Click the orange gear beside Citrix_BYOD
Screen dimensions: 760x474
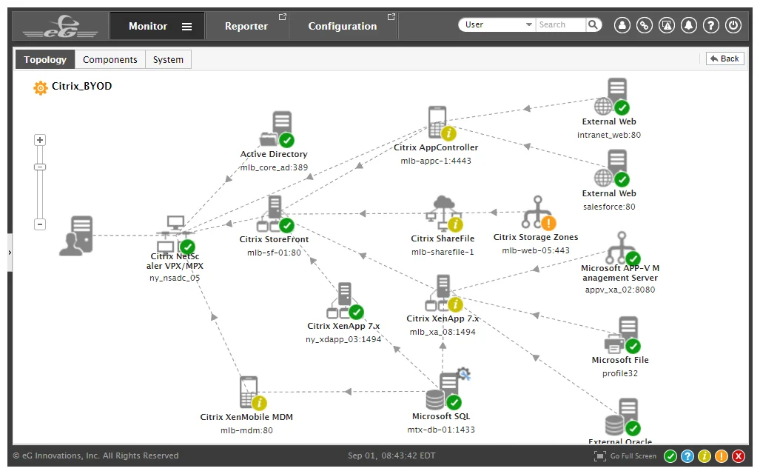[x=40, y=88]
